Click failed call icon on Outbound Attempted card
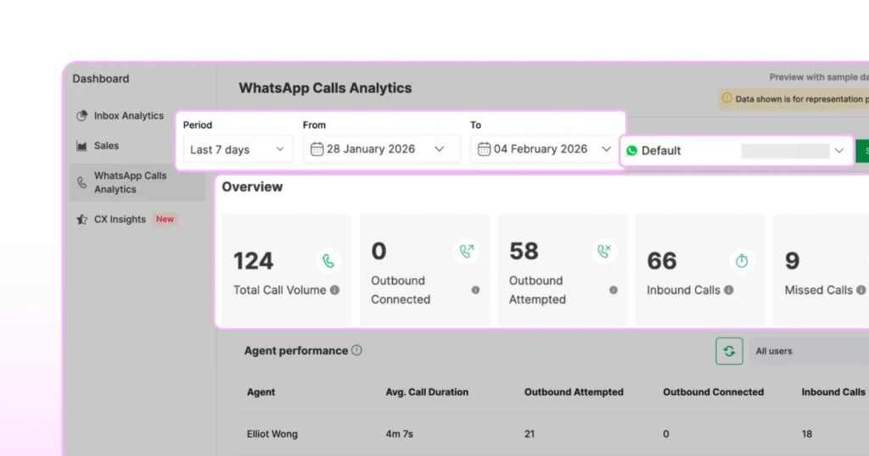 pos(604,251)
